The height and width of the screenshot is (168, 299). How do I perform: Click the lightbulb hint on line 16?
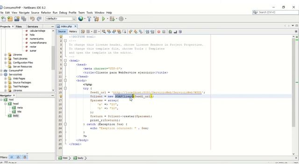tap(61, 96)
